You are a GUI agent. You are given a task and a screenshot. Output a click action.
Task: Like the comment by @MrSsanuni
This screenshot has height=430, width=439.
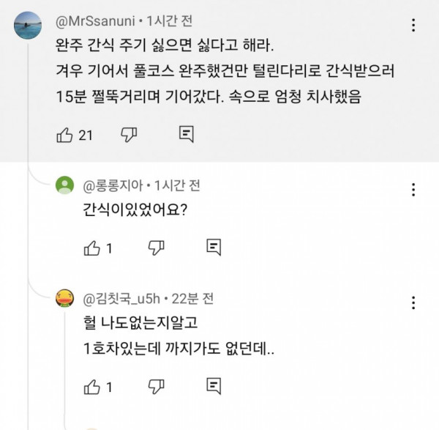[64, 134]
